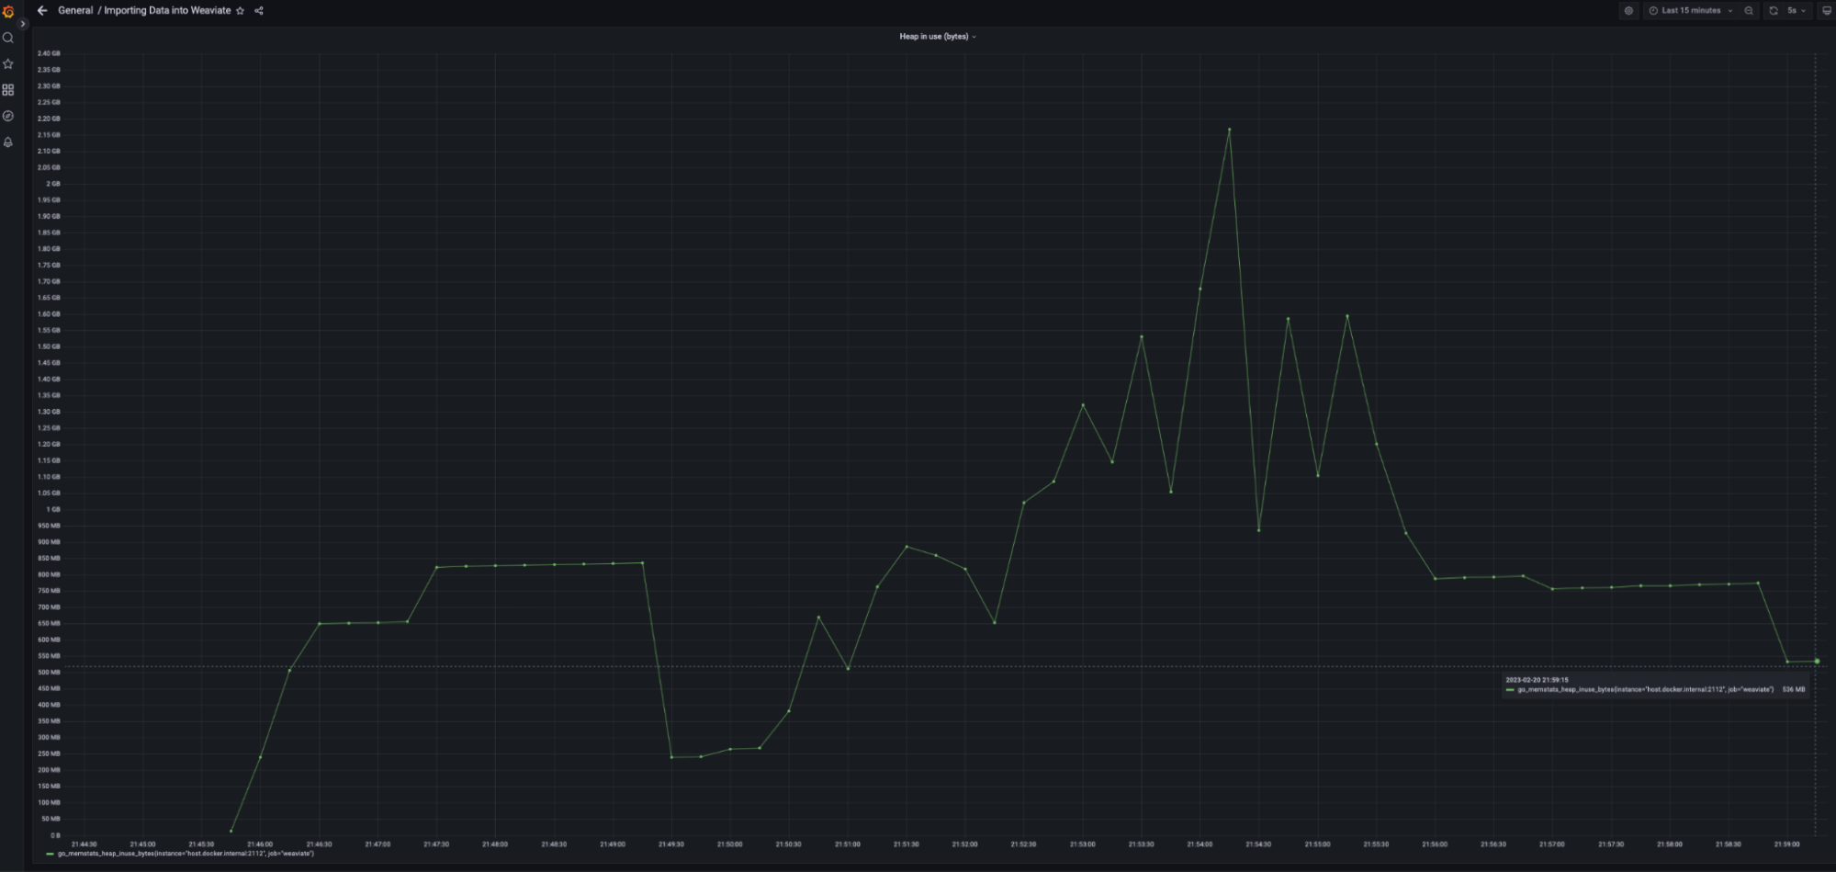Click the General folder breadcrumb
The height and width of the screenshot is (872, 1836).
coord(75,11)
